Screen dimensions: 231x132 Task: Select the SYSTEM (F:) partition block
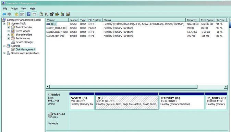tap(82, 101)
